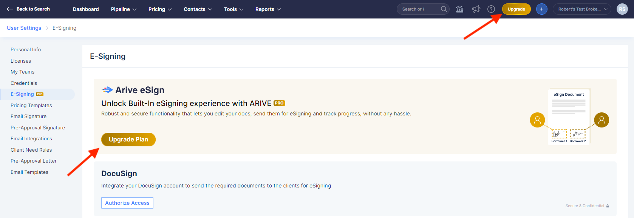Image resolution: width=634 pixels, height=218 pixels.
Task: Click the search magnifier icon
Action: pyautogui.click(x=444, y=9)
